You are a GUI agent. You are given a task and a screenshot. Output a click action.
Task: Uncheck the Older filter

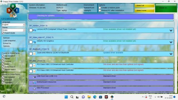point(3,64)
